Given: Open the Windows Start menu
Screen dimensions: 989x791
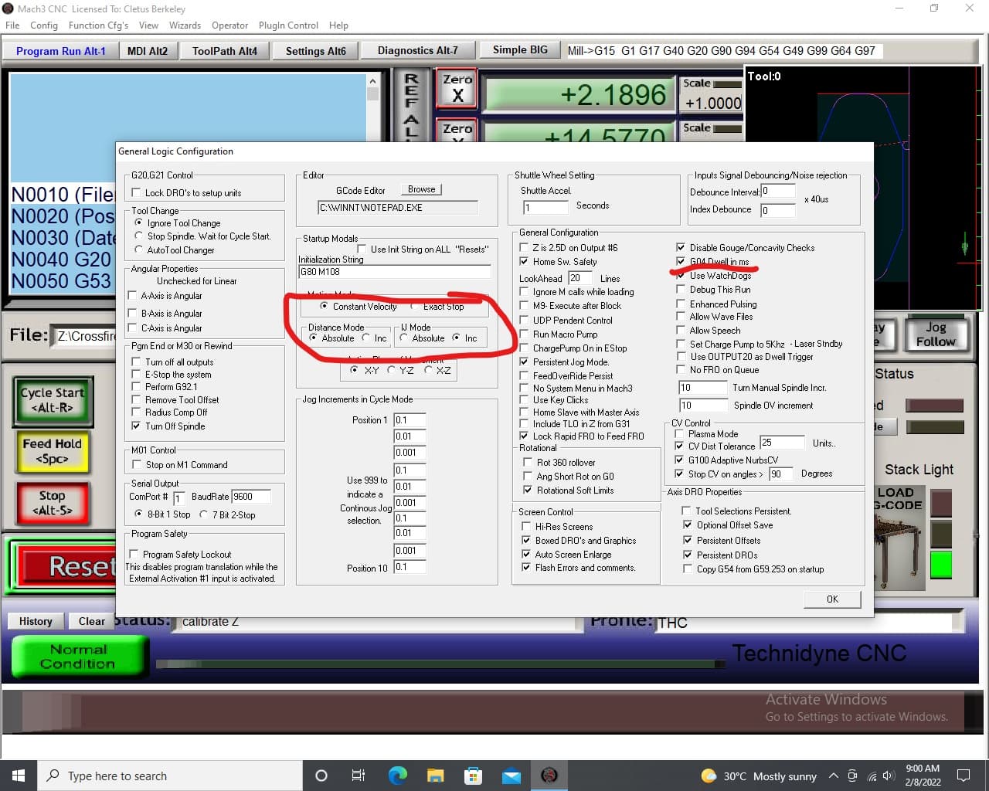Looking at the screenshot, I should [19, 776].
